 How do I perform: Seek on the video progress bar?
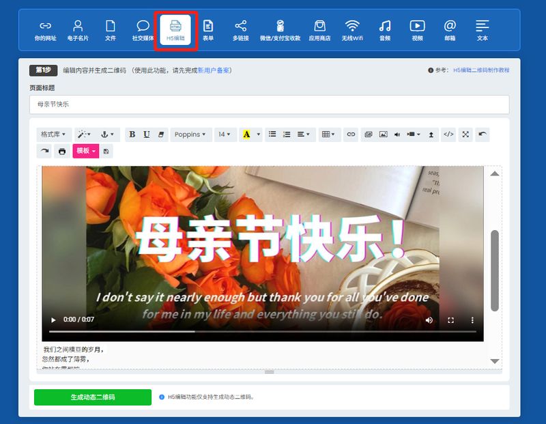coord(263,332)
